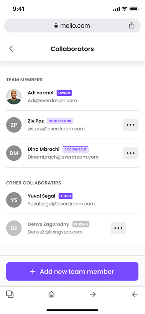Click the lock icon in address bar

point(56,25)
